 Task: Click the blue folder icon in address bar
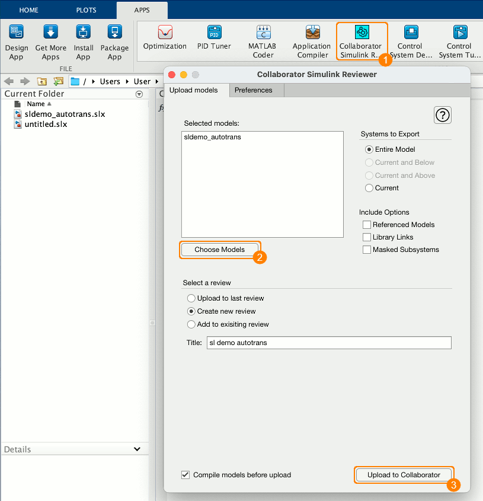point(75,81)
